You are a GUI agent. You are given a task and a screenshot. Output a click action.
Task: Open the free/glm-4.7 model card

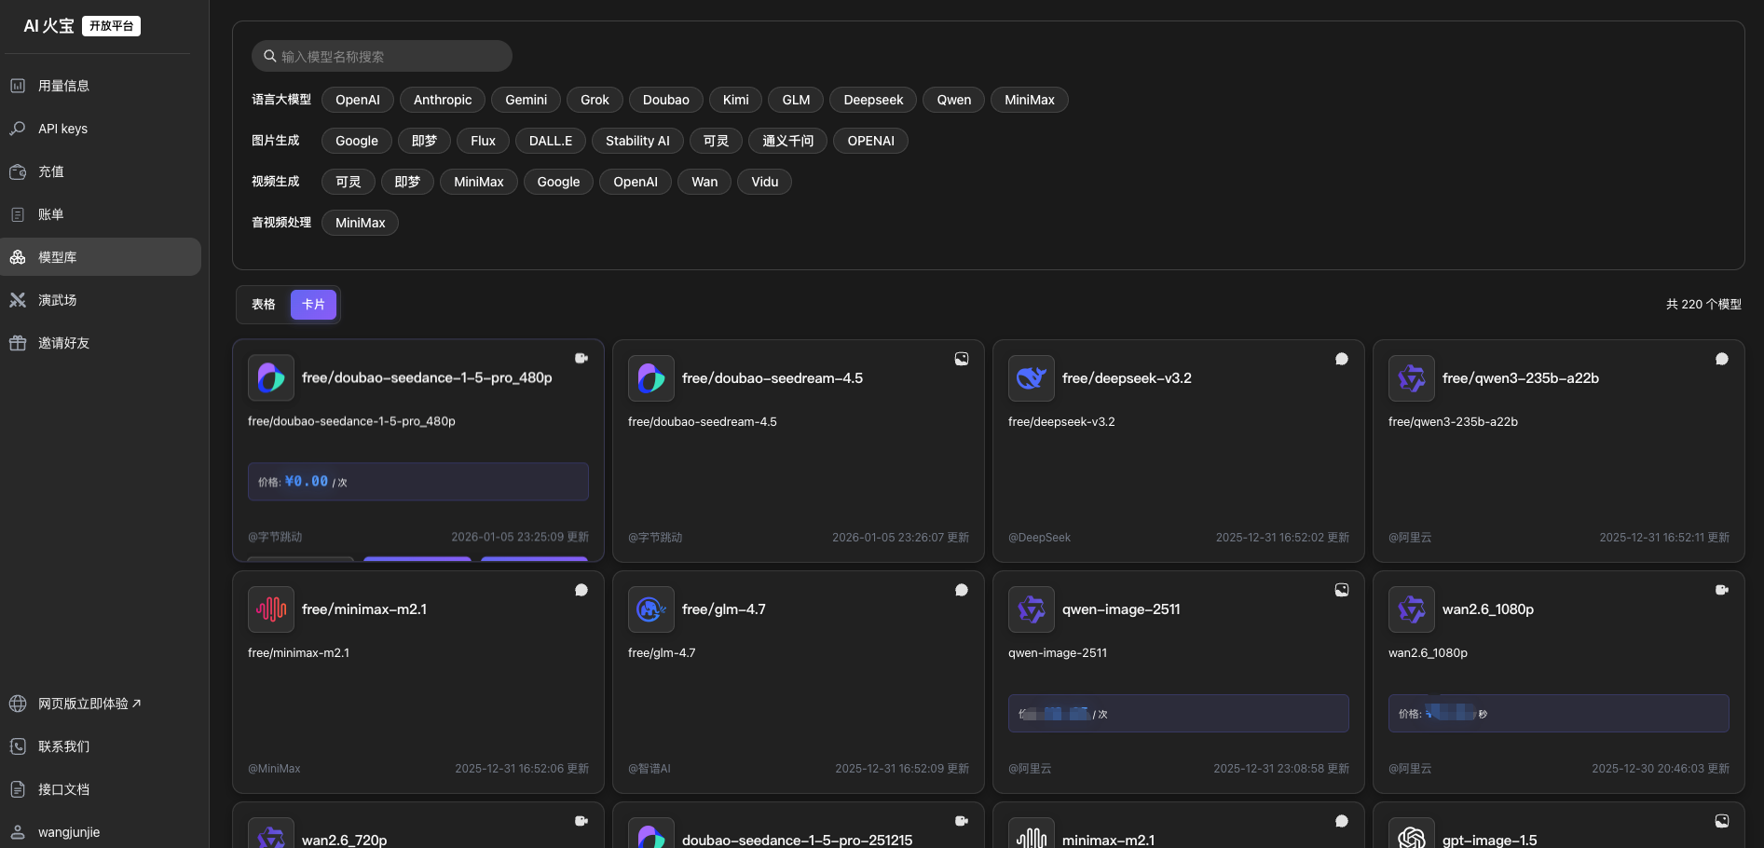(799, 682)
